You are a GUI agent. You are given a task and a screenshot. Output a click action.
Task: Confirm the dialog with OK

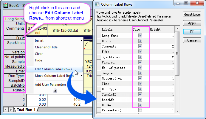pyautogui.click(x=192, y=32)
